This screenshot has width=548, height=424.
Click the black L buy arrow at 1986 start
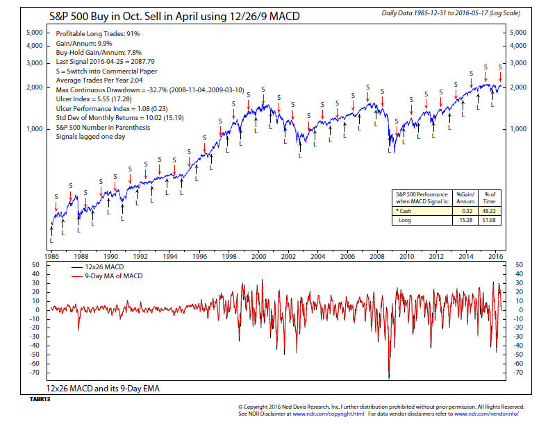51,232
